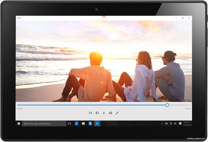Click the Video window title text

[x=19, y=18]
